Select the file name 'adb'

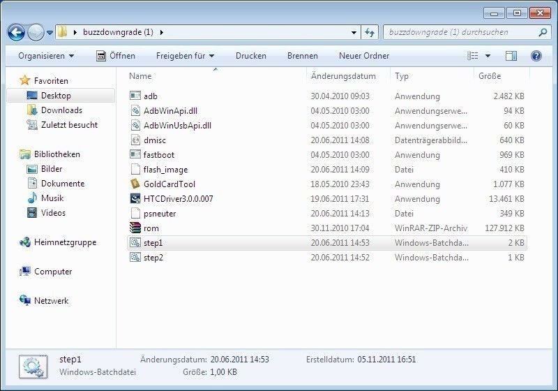151,96
